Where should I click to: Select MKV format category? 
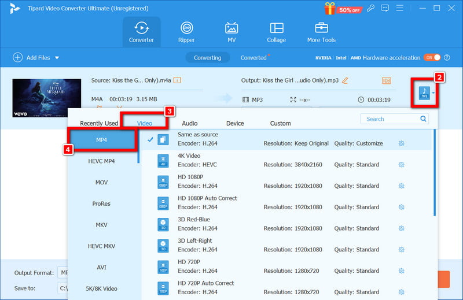102,225
